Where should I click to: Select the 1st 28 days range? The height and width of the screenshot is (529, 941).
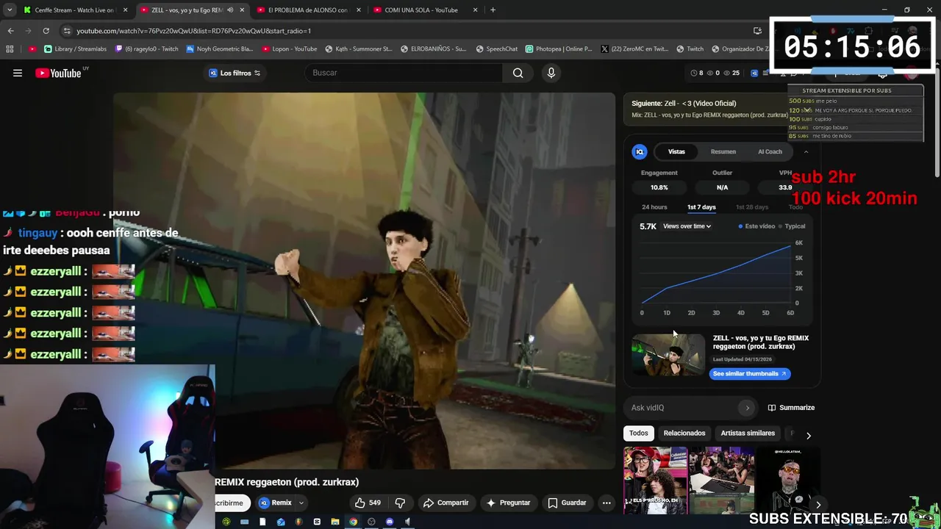752,207
